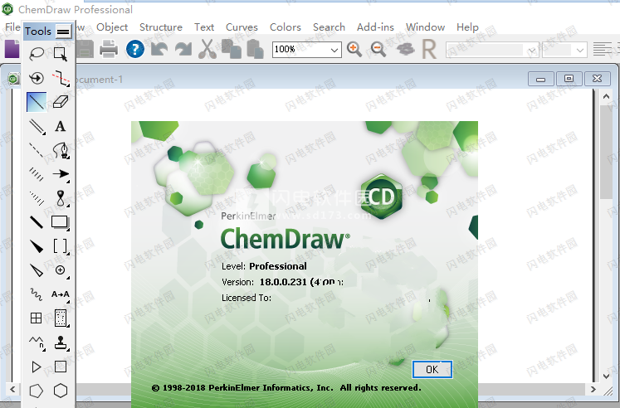The width and height of the screenshot is (620, 408).
Task: Select the Cyclobutane ring tool
Action: pyautogui.click(x=60, y=367)
